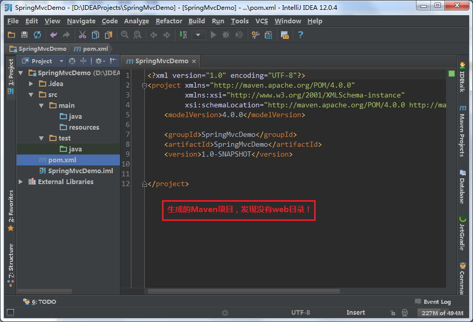Toggle the 2: Favorites tool window
The height and width of the screenshot is (322, 473).
pyautogui.click(x=10, y=211)
